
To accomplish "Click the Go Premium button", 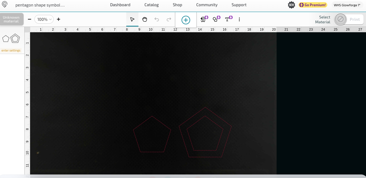I will tap(313, 5).
